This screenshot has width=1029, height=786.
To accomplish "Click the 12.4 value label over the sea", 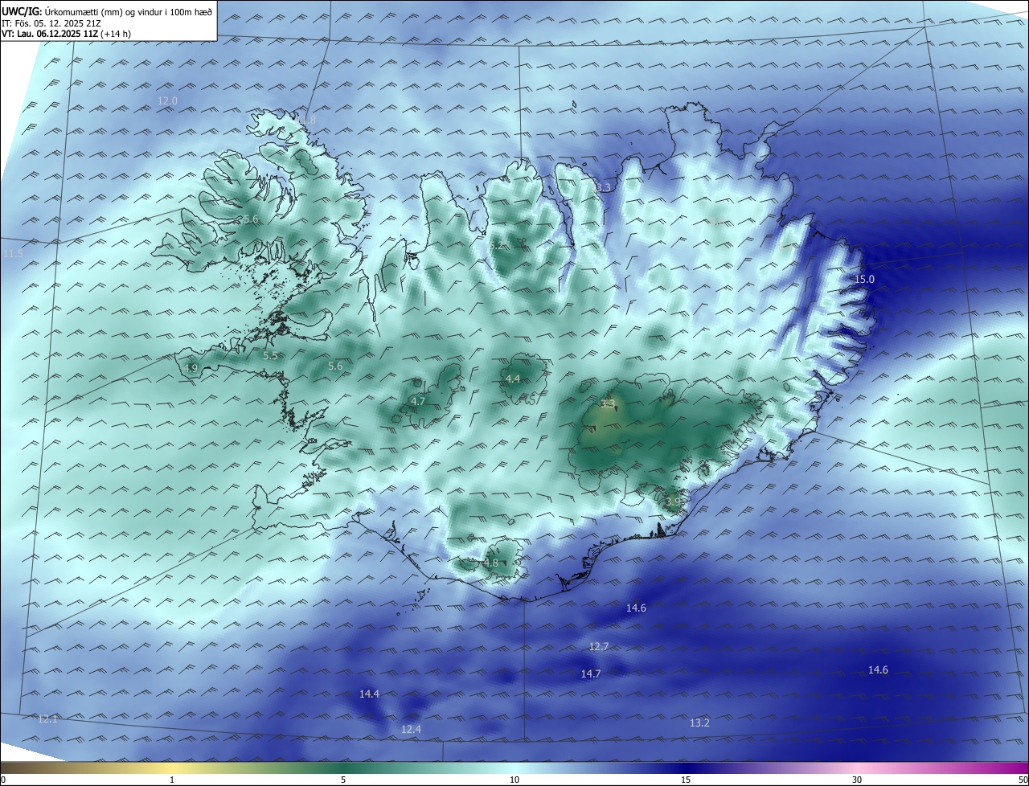I will tap(411, 729).
